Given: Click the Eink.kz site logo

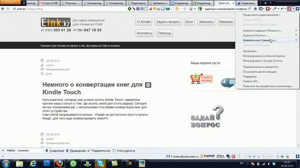Looking at the screenshot, I should click(56, 22).
